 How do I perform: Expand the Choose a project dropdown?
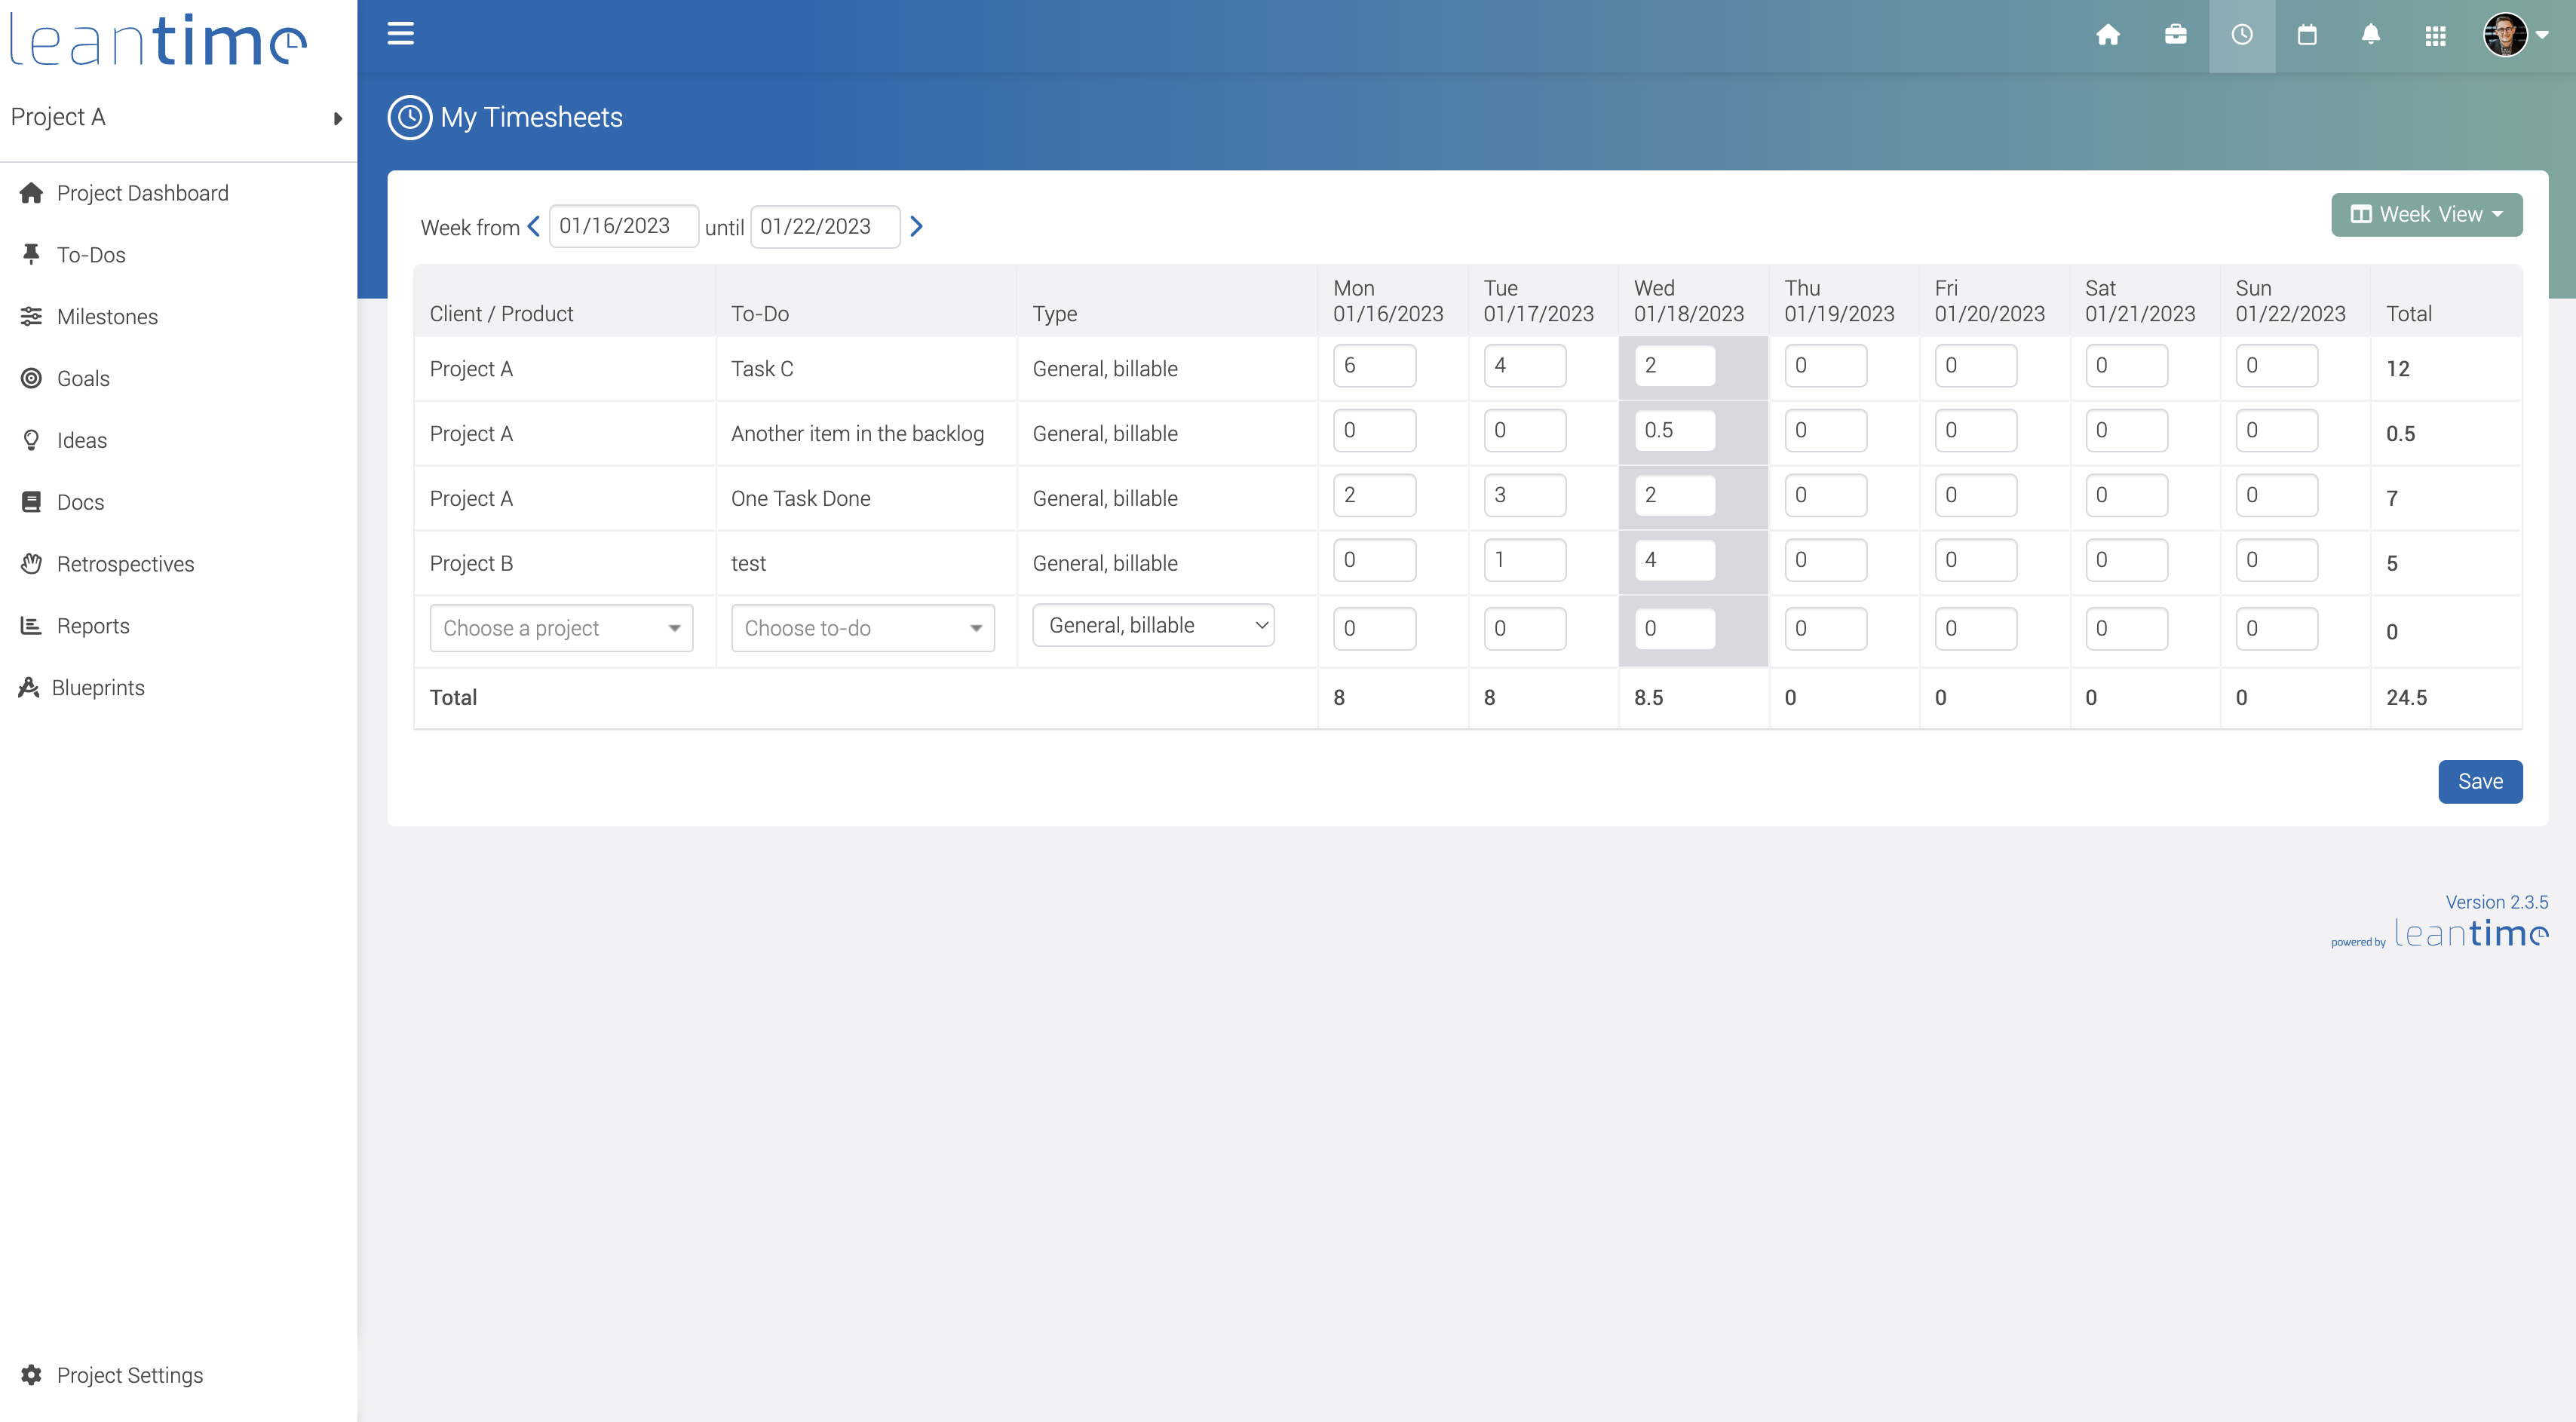561,628
